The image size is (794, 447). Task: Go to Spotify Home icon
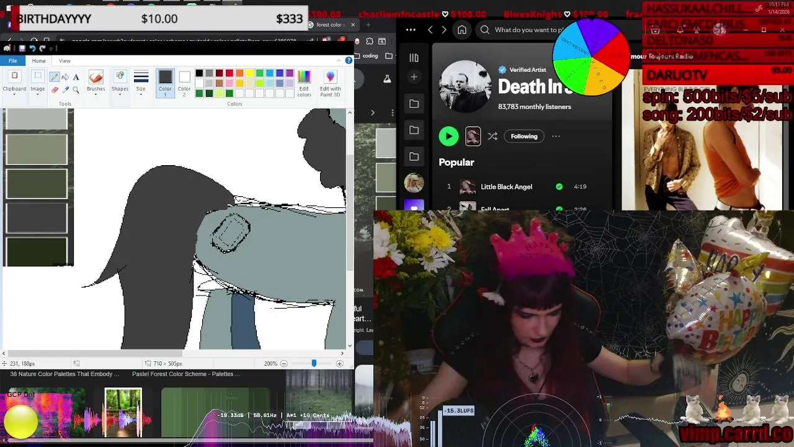462,30
